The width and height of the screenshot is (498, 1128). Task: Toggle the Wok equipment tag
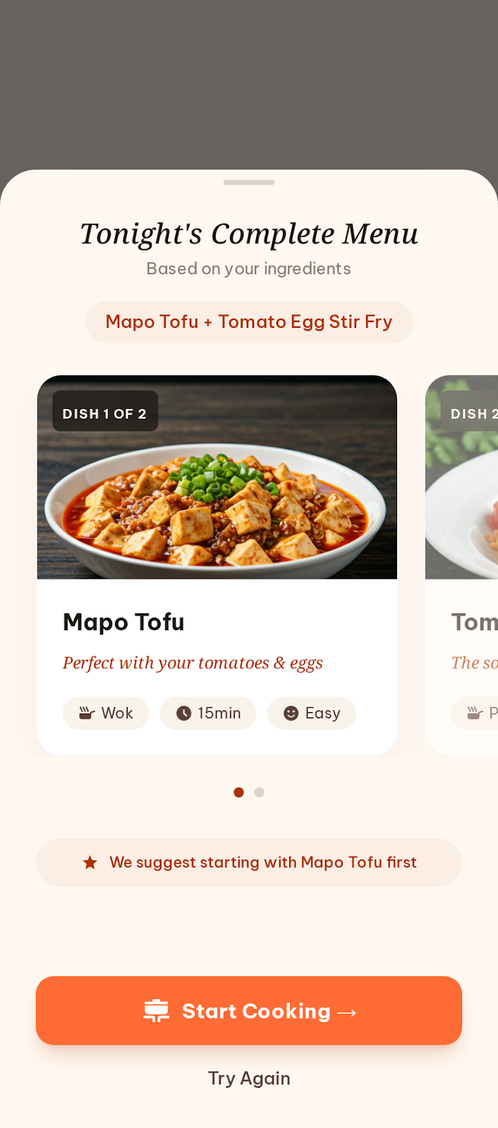pyautogui.click(x=106, y=713)
